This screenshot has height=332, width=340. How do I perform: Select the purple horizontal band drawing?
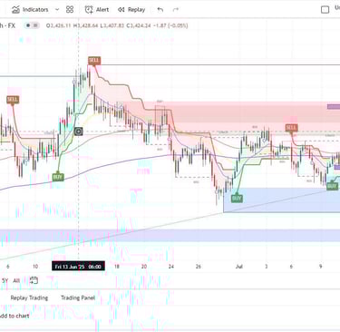(x=170, y=235)
